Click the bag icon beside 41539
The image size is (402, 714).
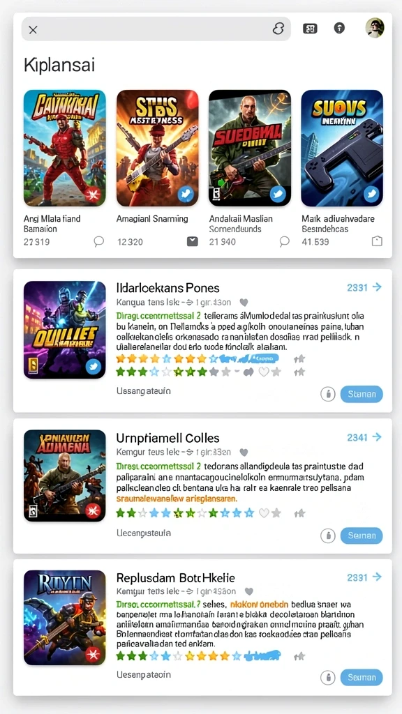(x=377, y=241)
